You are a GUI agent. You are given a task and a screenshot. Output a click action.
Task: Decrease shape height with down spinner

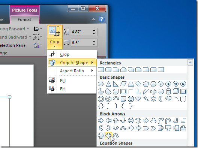coord(94,34)
